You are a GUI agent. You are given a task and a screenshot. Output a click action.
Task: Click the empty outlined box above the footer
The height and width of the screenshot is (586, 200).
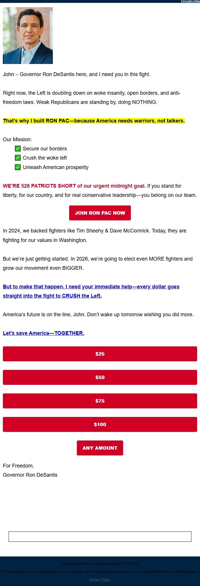100,537
